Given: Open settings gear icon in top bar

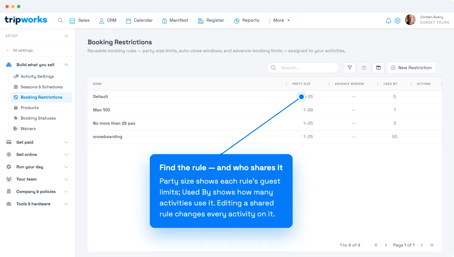Looking at the screenshot, I should (397, 21).
